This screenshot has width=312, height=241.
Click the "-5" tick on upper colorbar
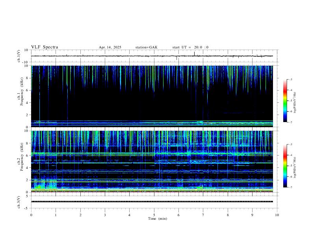tap(291, 101)
